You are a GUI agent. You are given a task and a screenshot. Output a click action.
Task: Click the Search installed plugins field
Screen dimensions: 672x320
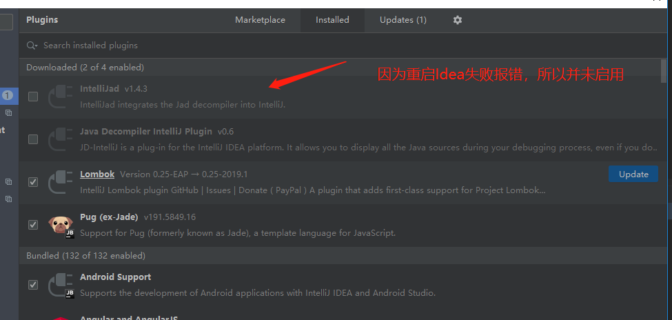coord(343,46)
